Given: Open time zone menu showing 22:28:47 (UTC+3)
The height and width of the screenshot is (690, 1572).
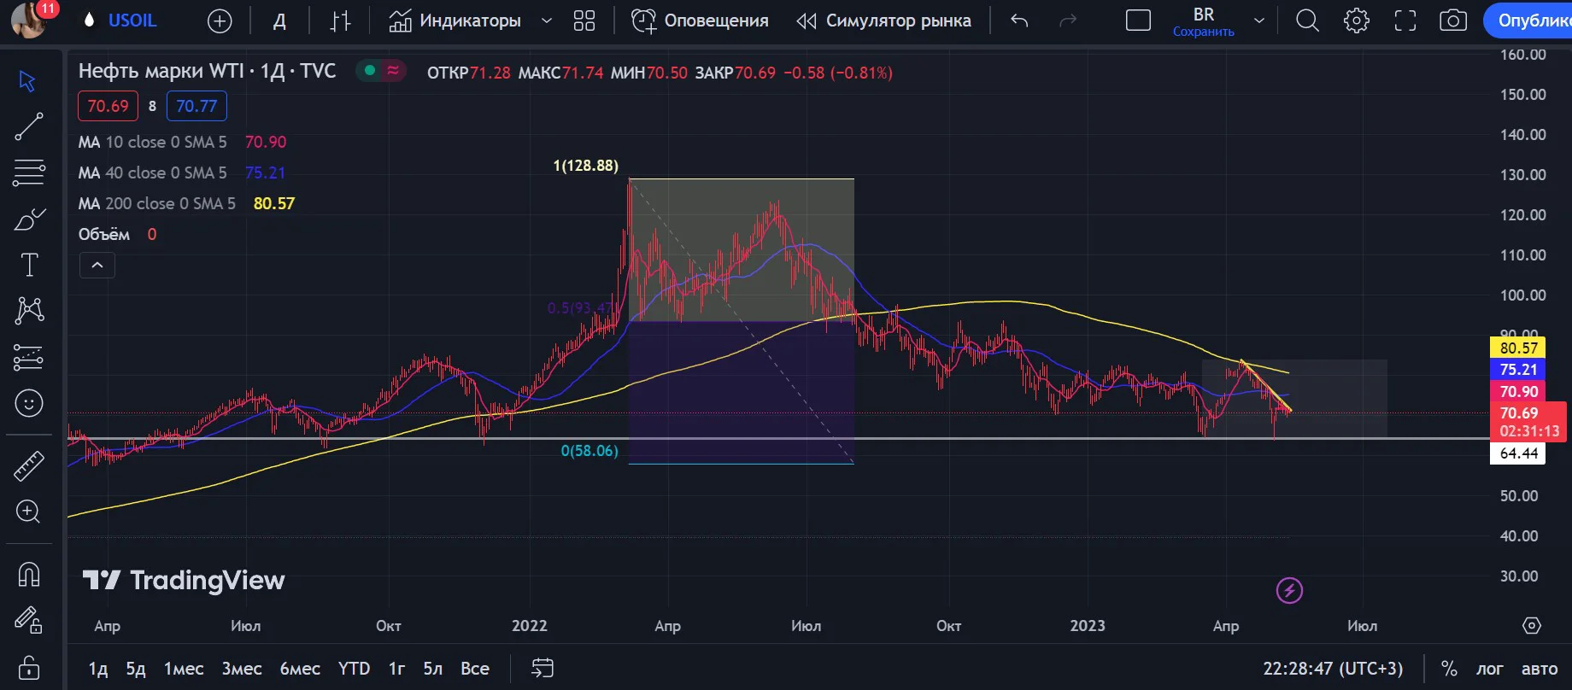Looking at the screenshot, I should tap(1333, 669).
